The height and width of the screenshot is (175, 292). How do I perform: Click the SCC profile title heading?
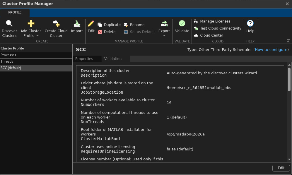point(81,49)
